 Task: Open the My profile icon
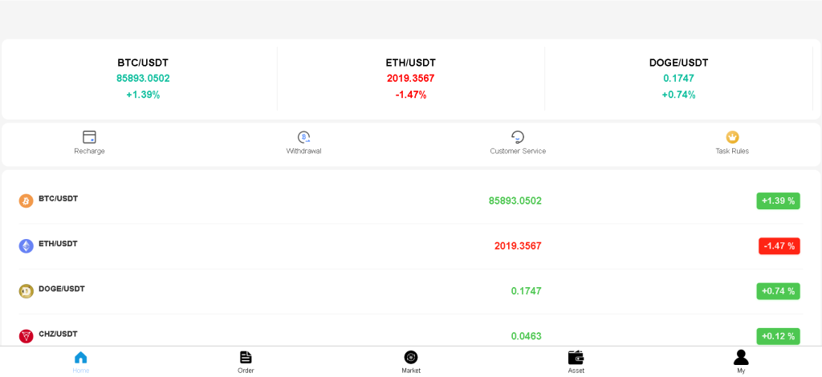[741, 357]
